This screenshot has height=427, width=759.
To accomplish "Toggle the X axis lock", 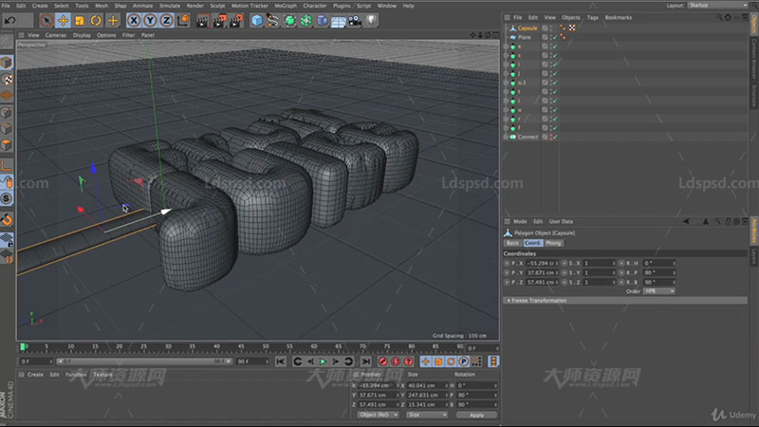I will [134, 20].
